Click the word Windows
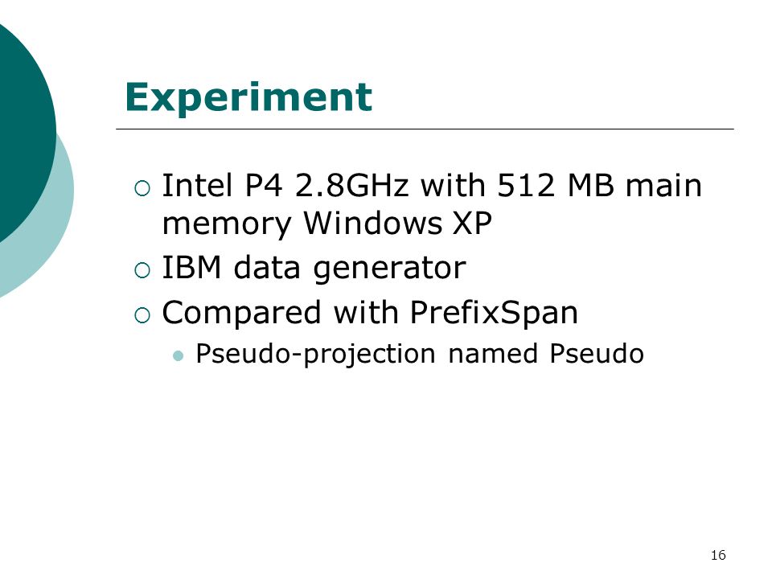 (372, 223)
